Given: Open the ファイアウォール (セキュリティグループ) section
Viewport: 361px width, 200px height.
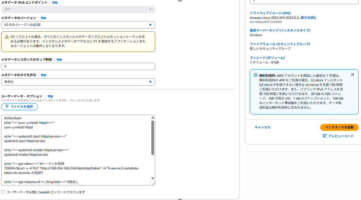Looking at the screenshot, I should coord(280,44).
